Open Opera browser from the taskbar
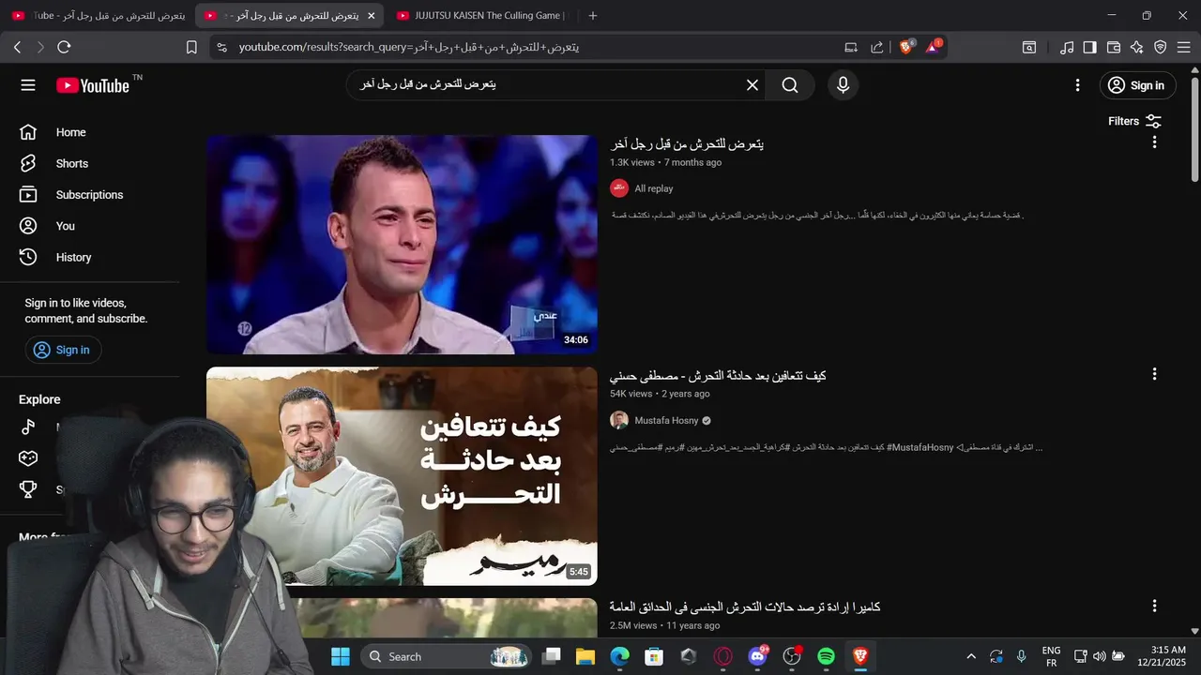This screenshot has width=1201, height=675. point(722,656)
